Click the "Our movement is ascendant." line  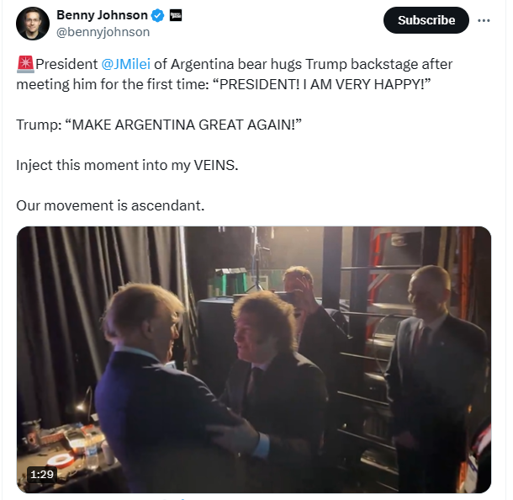tap(110, 205)
